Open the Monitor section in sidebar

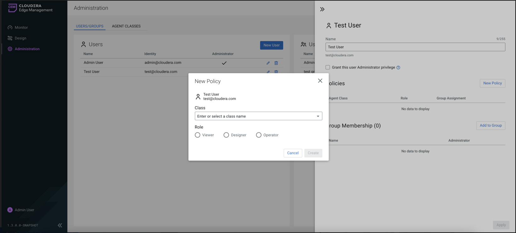coord(21,28)
